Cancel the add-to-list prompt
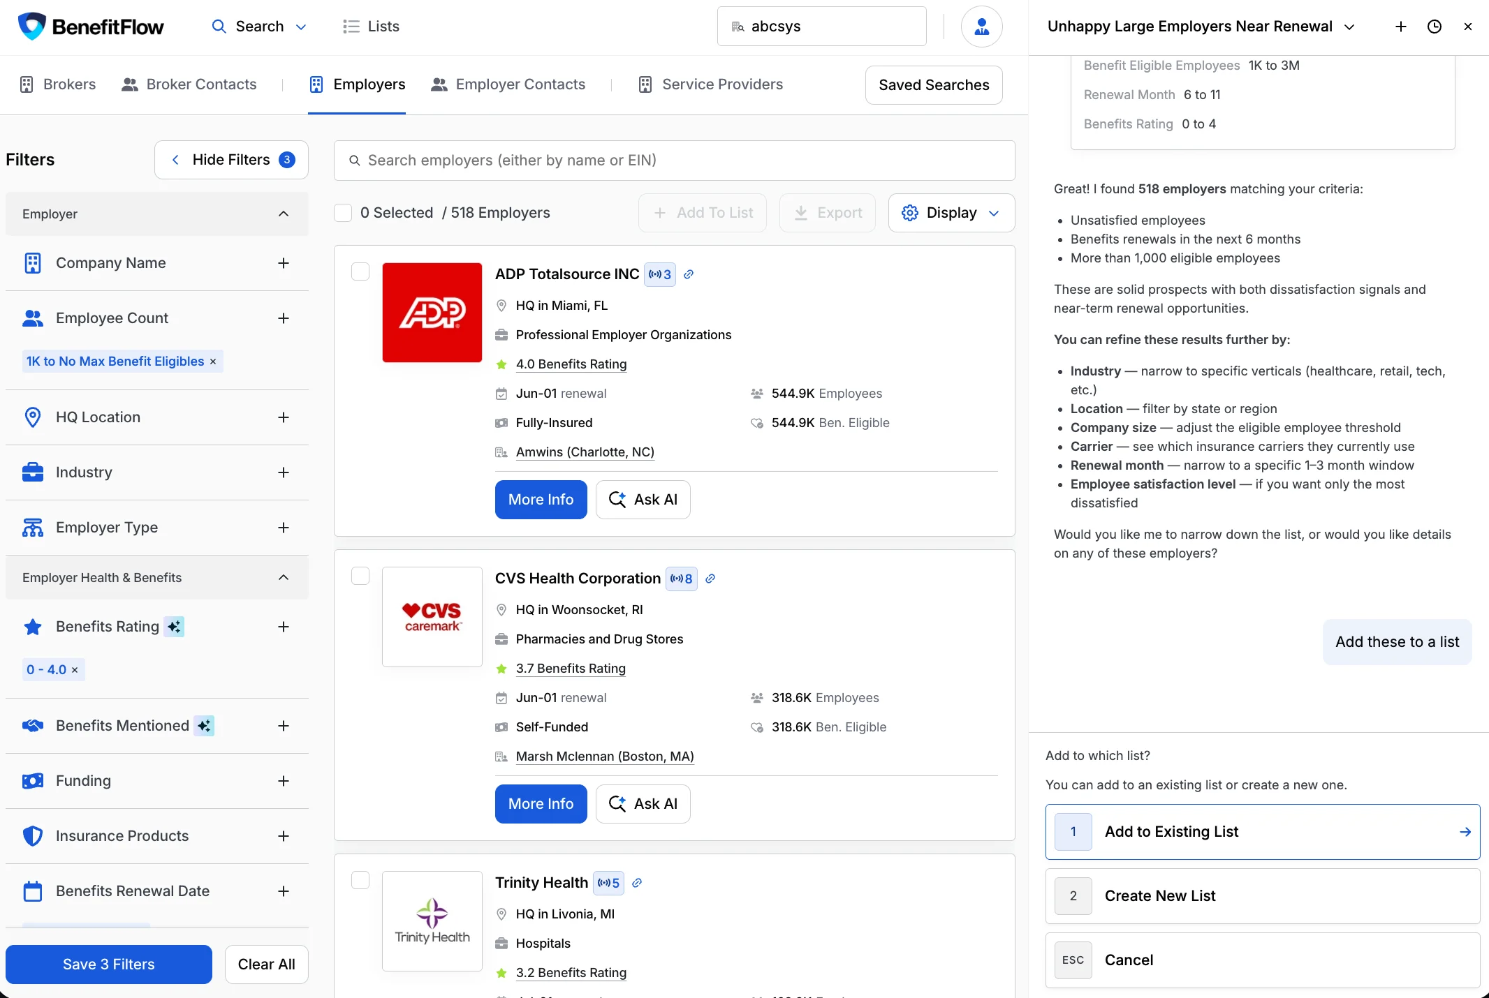 pos(1263,960)
